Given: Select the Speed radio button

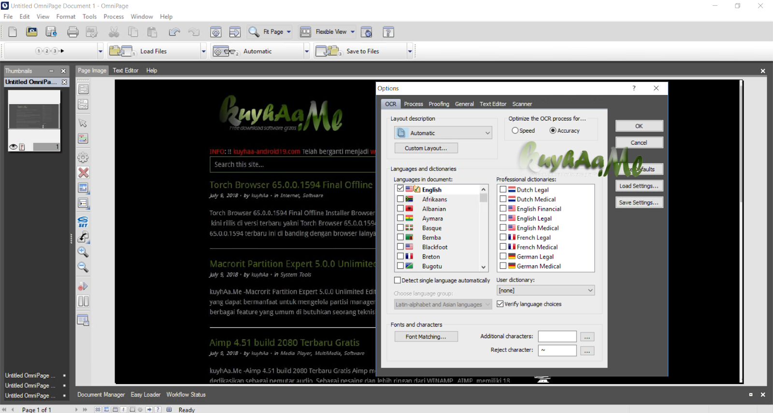Looking at the screenshot, I should click(x=515, y=130).
